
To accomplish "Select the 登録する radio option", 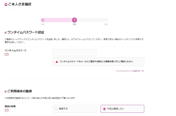I will coord(57,109).
